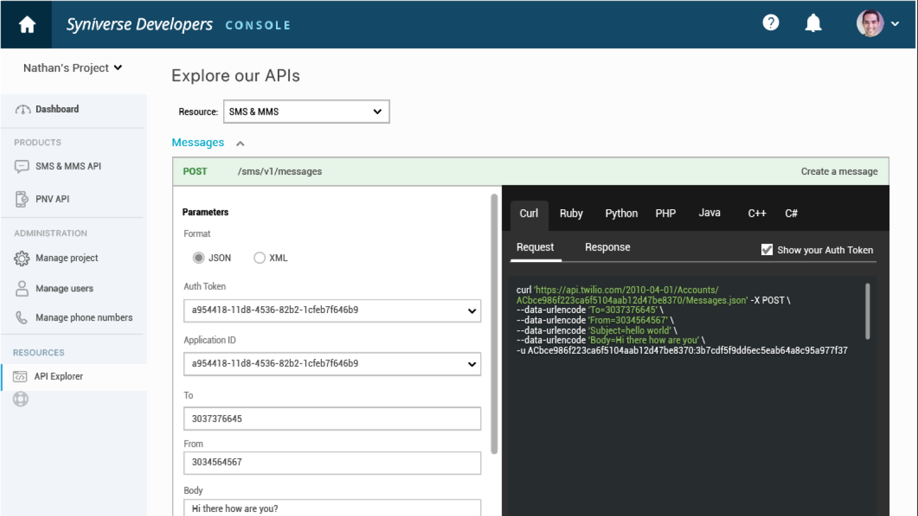The width and height of the screenshot is (918, 516).
Task: Click the lifebuoy support icon in sidebar
Action: (21, 399)
